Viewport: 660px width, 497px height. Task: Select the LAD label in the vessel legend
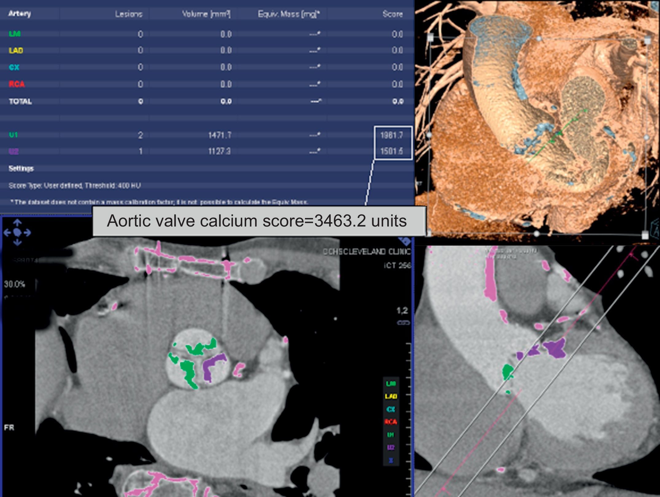(391, 396)
